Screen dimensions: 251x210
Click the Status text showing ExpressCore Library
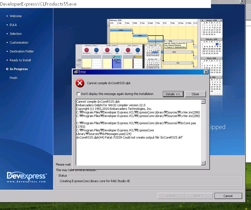[95, 181]
